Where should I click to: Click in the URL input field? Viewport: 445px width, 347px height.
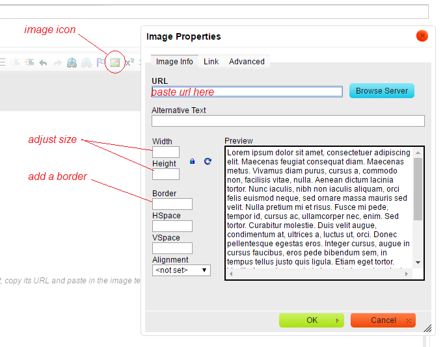247,92
